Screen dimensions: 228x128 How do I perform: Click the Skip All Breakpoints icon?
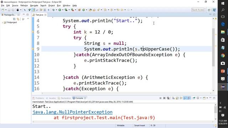25,10
